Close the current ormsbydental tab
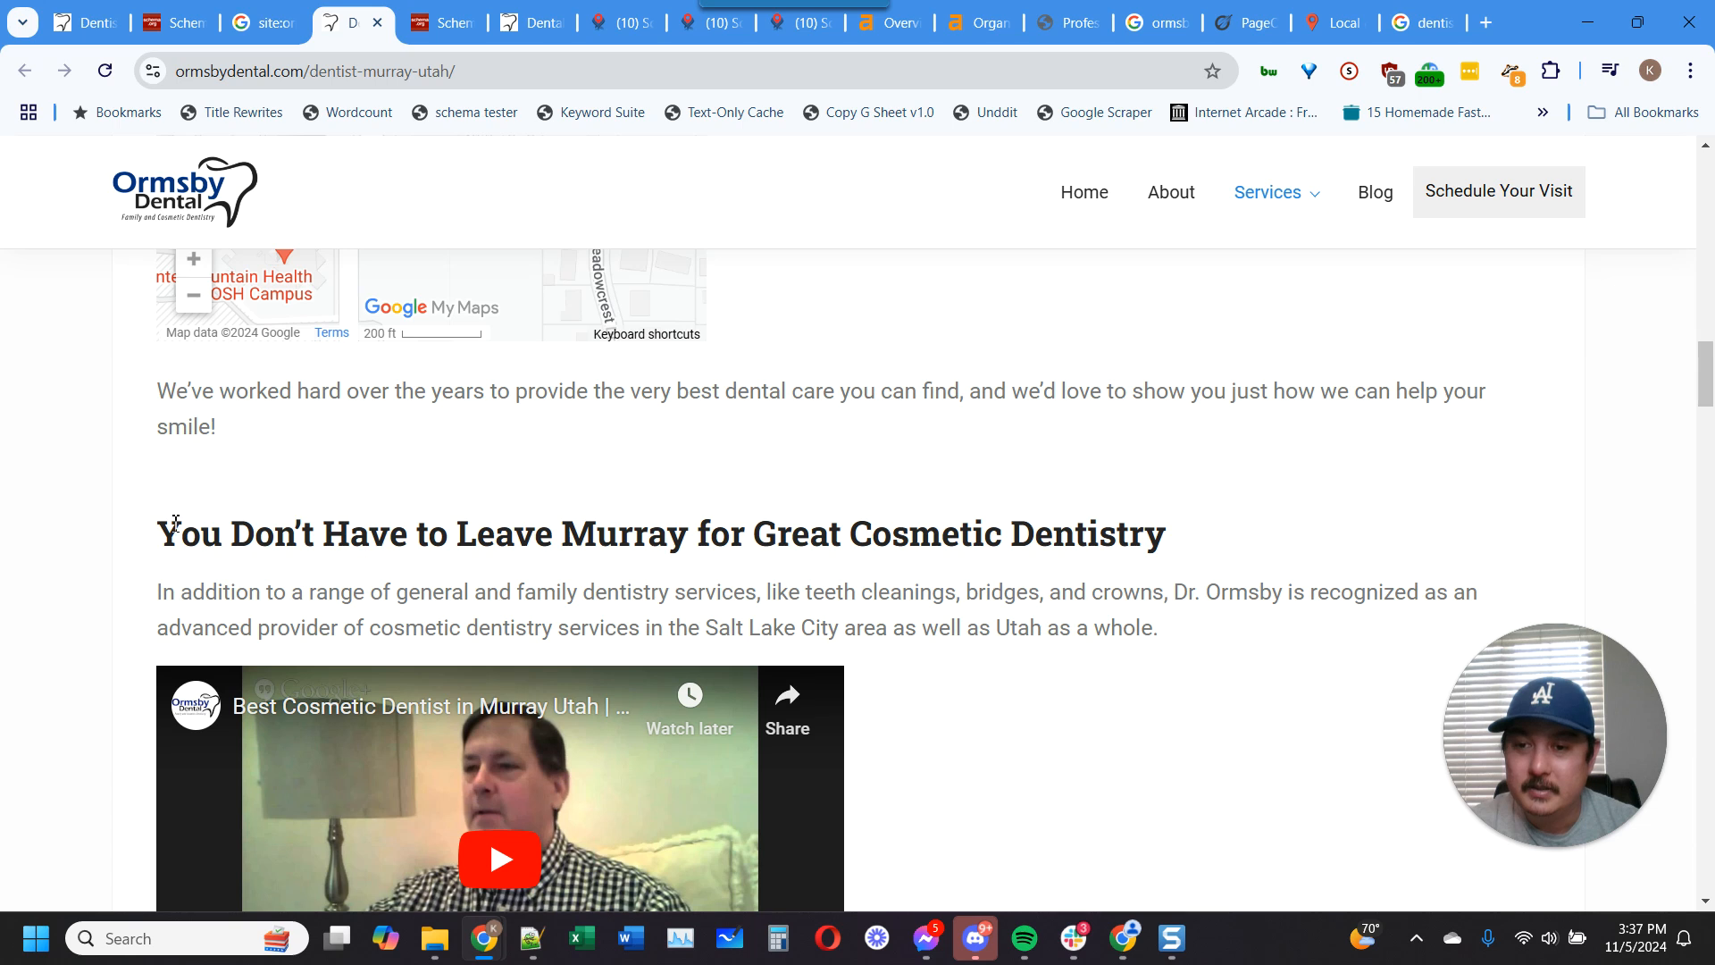This screenshot has width=1715, height=965. click(378, 23)
